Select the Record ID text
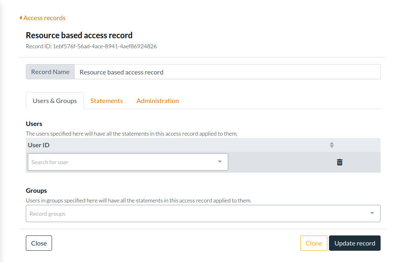 click(x=91, y=46)
